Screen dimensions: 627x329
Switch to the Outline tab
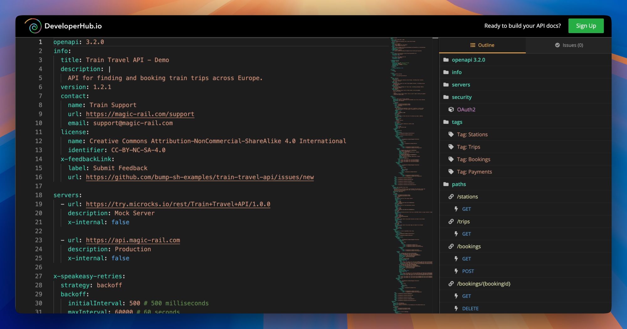click(482, 45)
